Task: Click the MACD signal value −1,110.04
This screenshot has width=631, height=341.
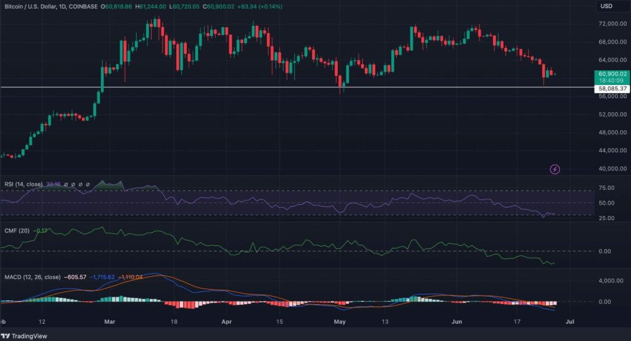Action: pyautogui.click(x=129, y=277)
